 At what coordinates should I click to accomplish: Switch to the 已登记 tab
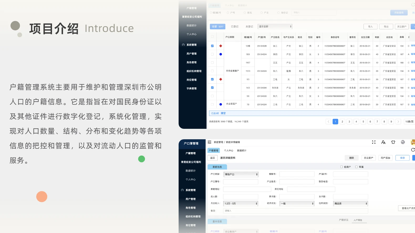coord(235,26)
